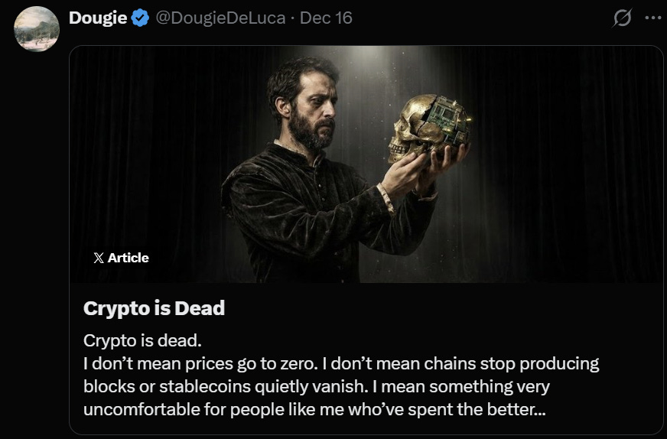
Task: Click the man's hands holding the skull
Action: pyautogui.click(x=421, y=170)
